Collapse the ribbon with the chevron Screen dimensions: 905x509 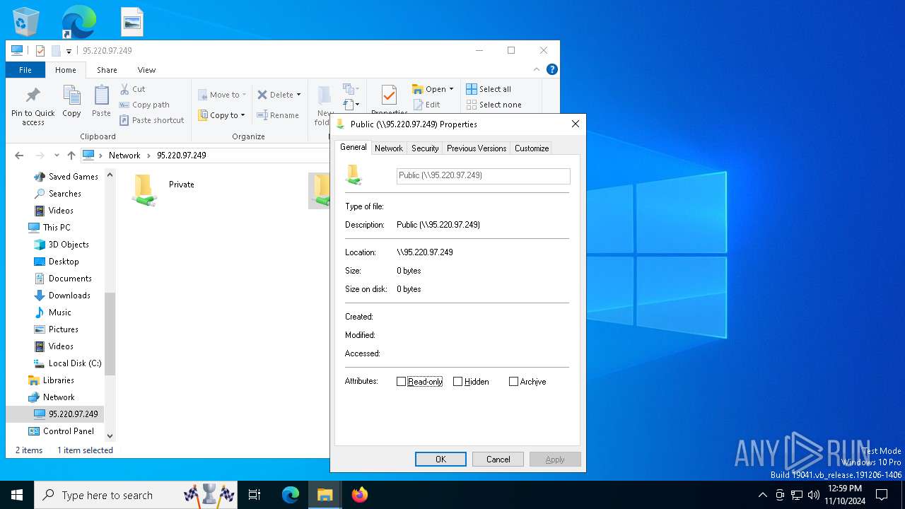pyautogui.click(x=537, y=69)
